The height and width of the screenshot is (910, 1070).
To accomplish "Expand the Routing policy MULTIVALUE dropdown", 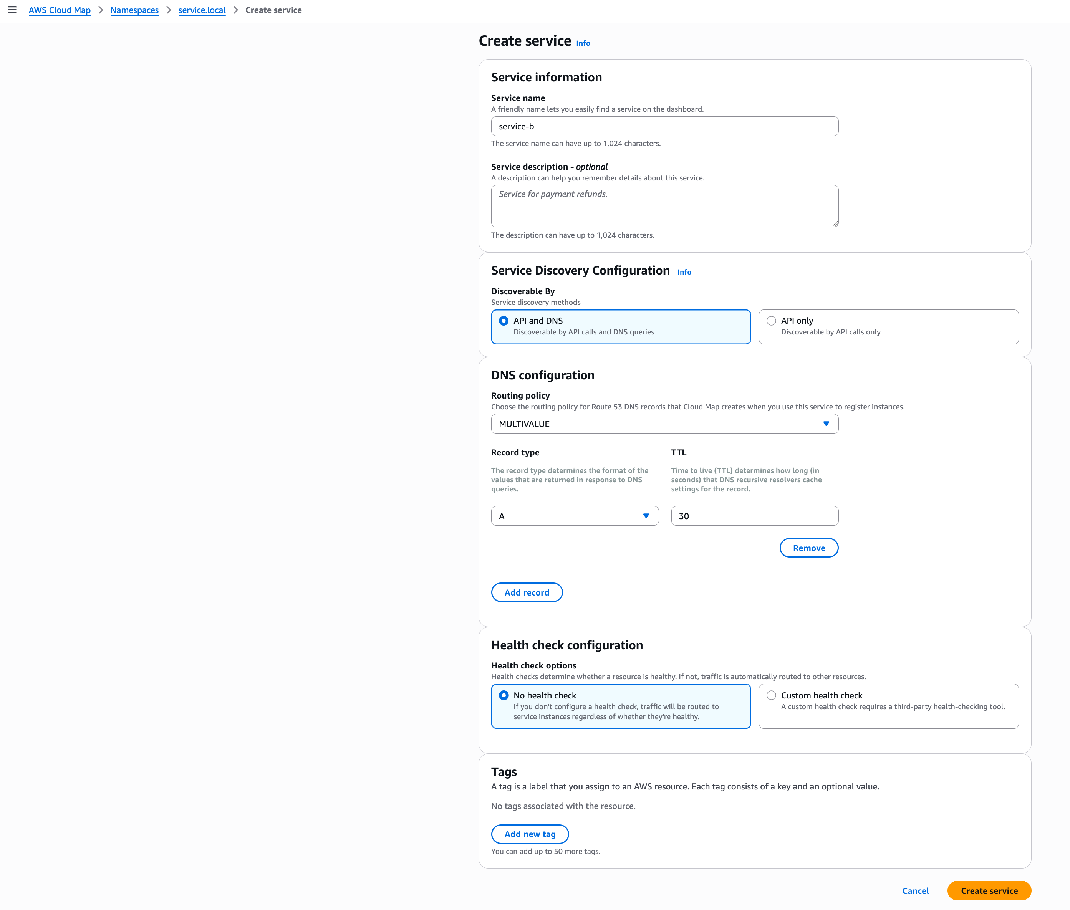I will (x=664, y=424).
